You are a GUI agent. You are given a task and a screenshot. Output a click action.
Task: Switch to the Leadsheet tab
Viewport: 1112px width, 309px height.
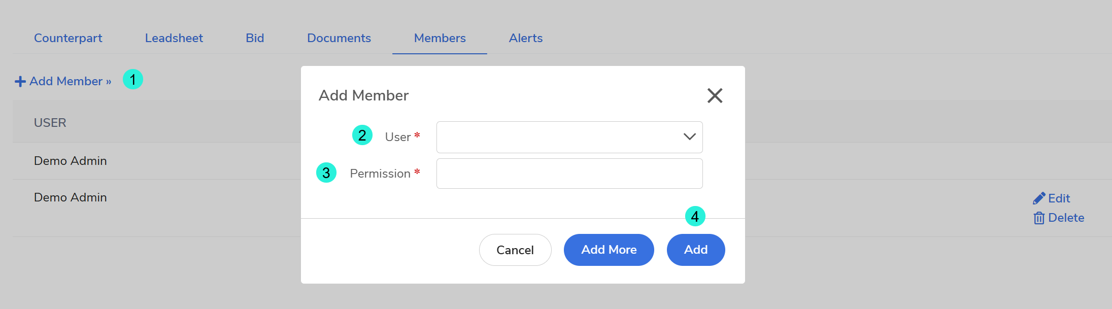(x=174, y=38)
